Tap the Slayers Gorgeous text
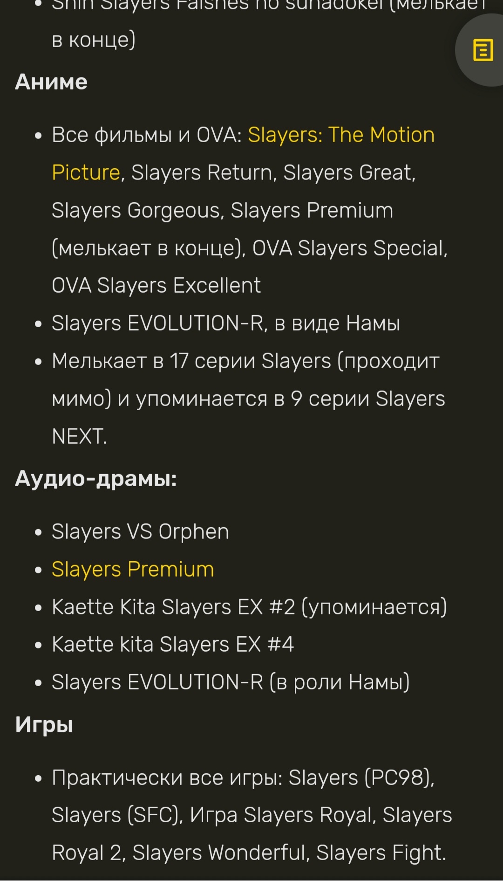 (136, 210)
